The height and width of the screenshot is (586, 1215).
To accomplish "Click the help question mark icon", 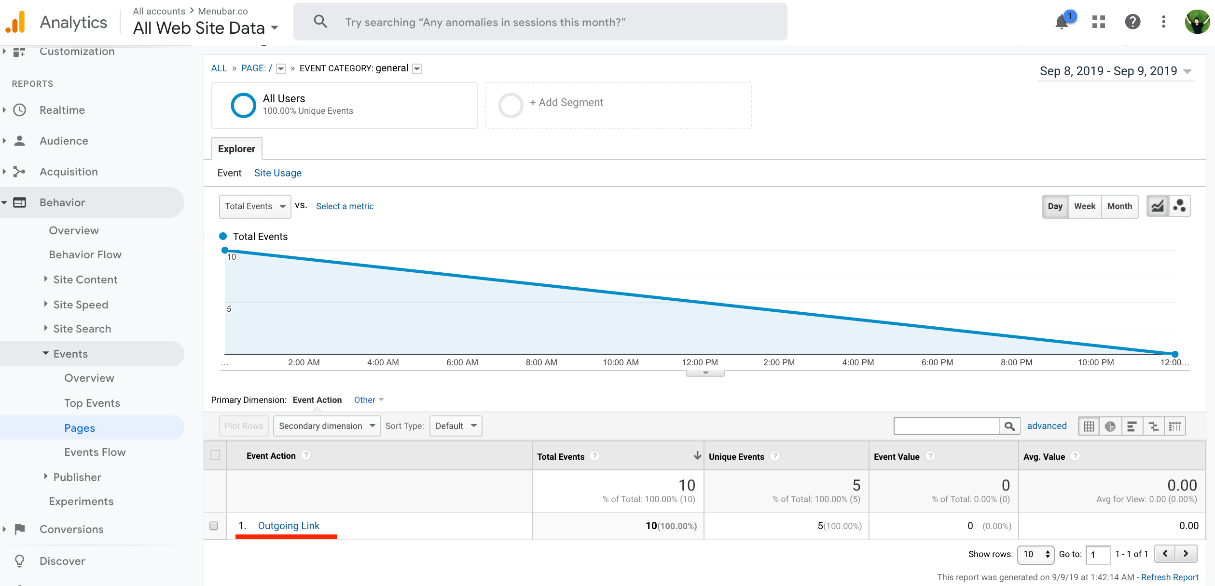I will 1132,22.
